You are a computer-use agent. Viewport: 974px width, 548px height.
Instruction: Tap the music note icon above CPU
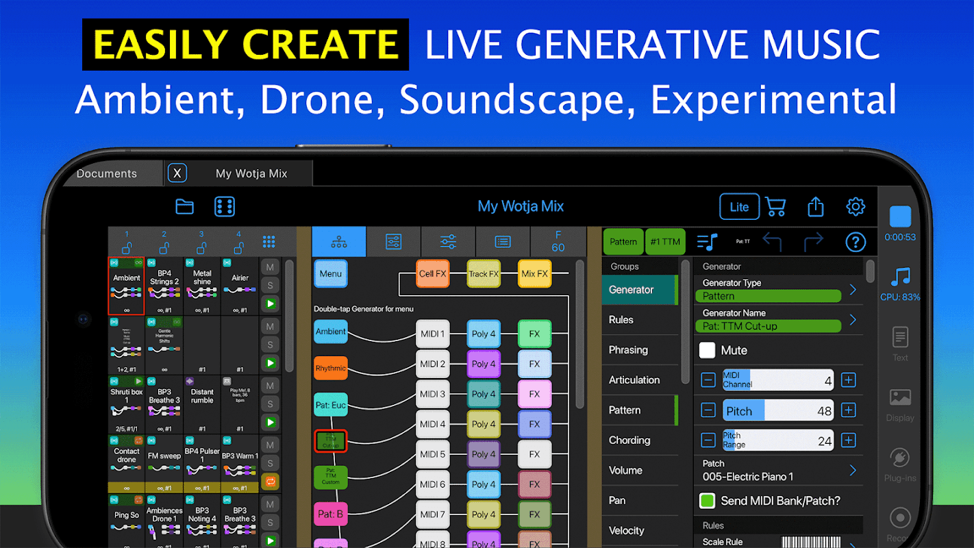point(900,277)
